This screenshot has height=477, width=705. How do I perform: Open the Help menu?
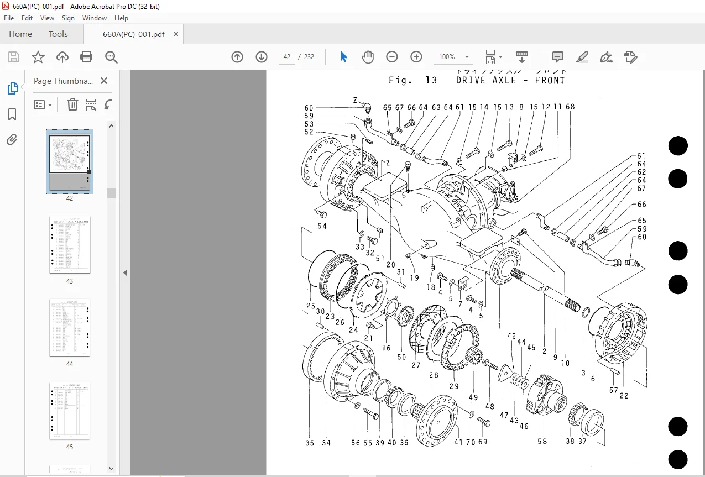point(121,18)
